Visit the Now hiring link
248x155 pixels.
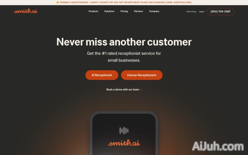point(191,12)
